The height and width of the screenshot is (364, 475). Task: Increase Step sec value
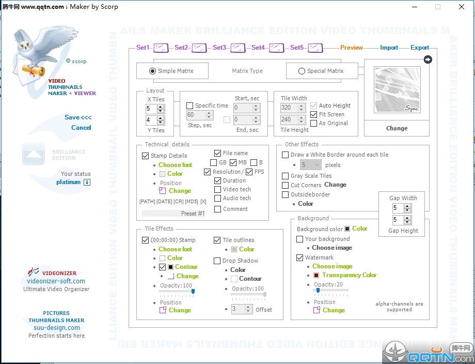coord(209,113)
